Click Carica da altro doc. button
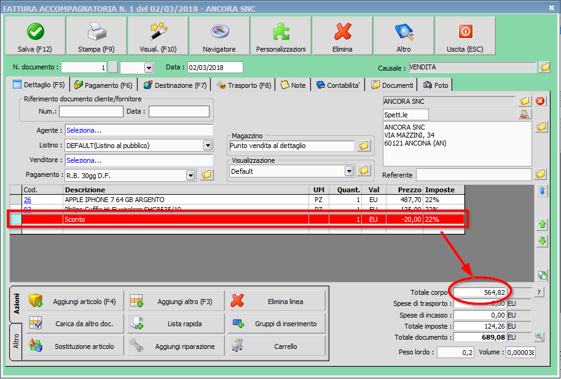The height and width of the screenshot is (379, 561). (75, 323)
